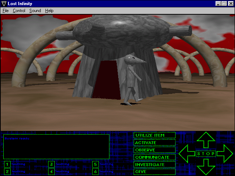Select inventory slot 2
Image resolution: width=235 pixels, height=176 pixels.
[7, 171]
